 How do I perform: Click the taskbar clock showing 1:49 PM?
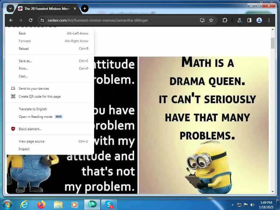click(266, 205)
